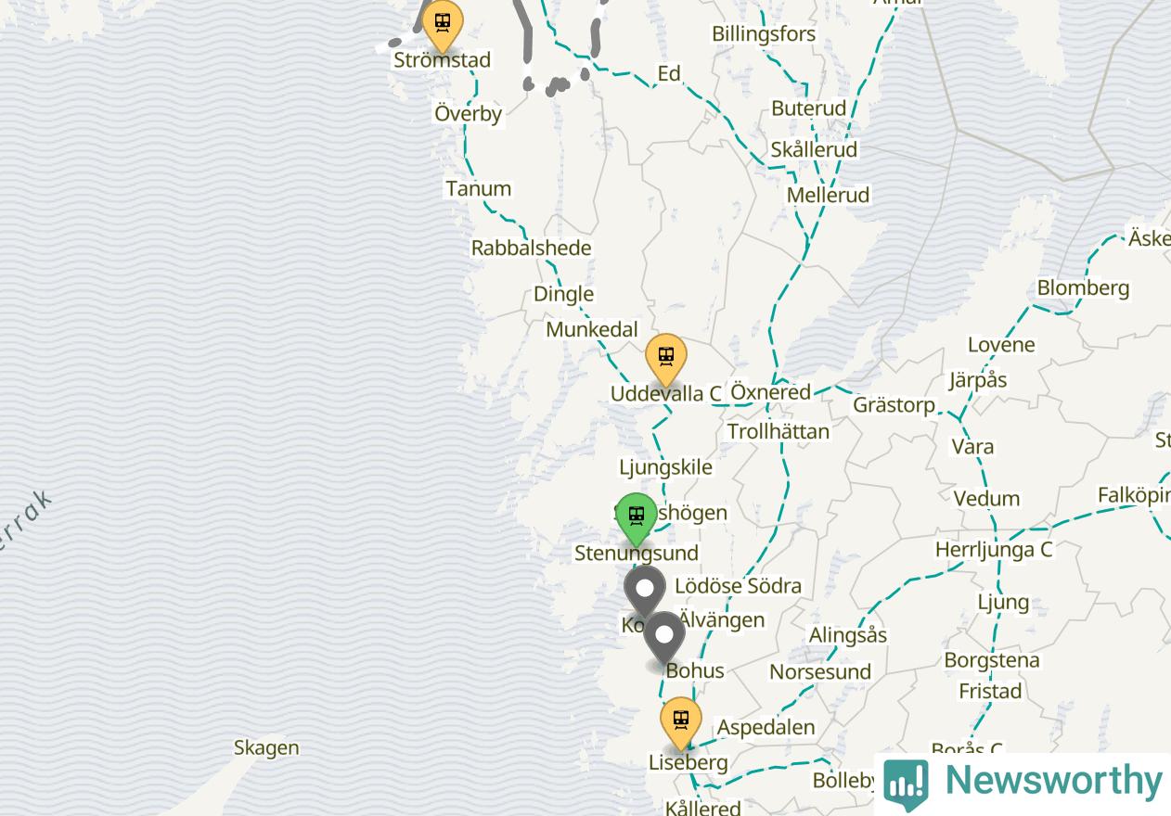This screenshot has height=816, width=1171.
Task: Click the Munkedal station label
Action: click(x=592, y=329)
